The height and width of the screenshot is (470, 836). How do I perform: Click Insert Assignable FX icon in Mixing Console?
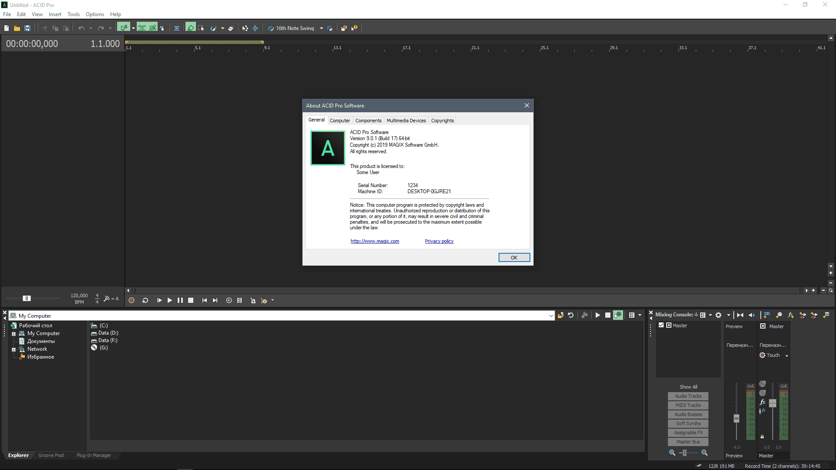click(x=790, y=315)
